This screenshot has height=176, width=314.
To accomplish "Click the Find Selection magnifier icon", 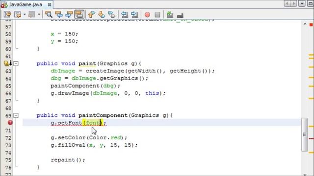I will (49, 14).
